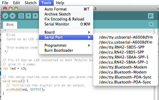
Task: Open the Edit menu
Action: click(x=16, y=3)
